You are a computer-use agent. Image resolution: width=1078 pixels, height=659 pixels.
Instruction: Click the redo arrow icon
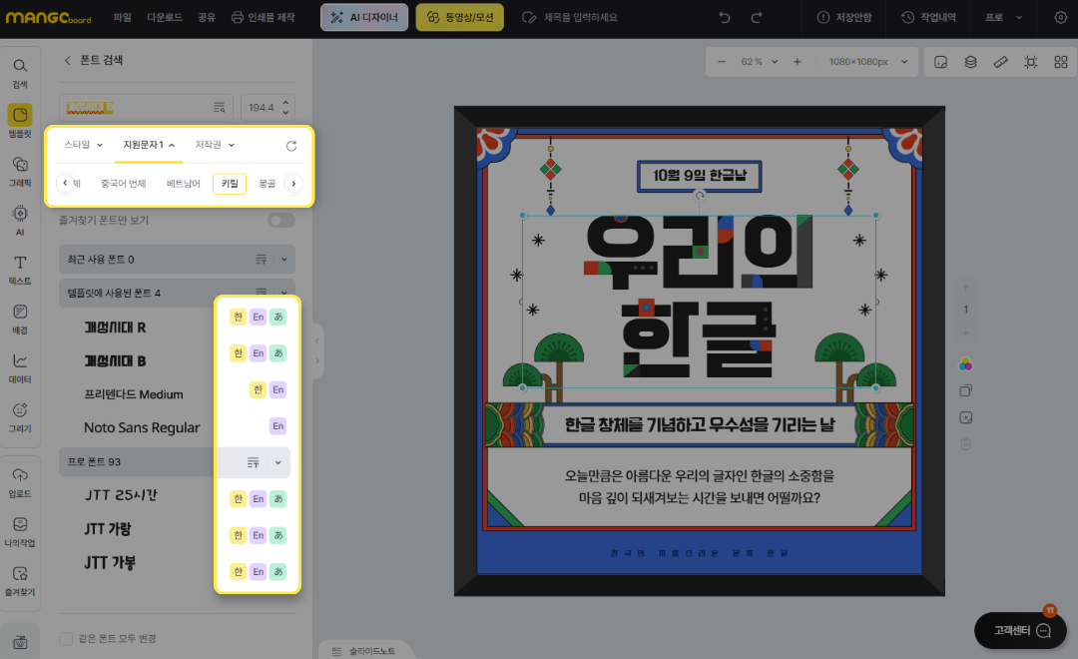[x=757, y=17]
